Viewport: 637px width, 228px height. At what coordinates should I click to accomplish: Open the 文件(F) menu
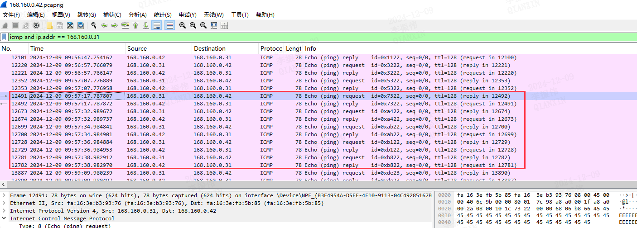coord(11,15)
